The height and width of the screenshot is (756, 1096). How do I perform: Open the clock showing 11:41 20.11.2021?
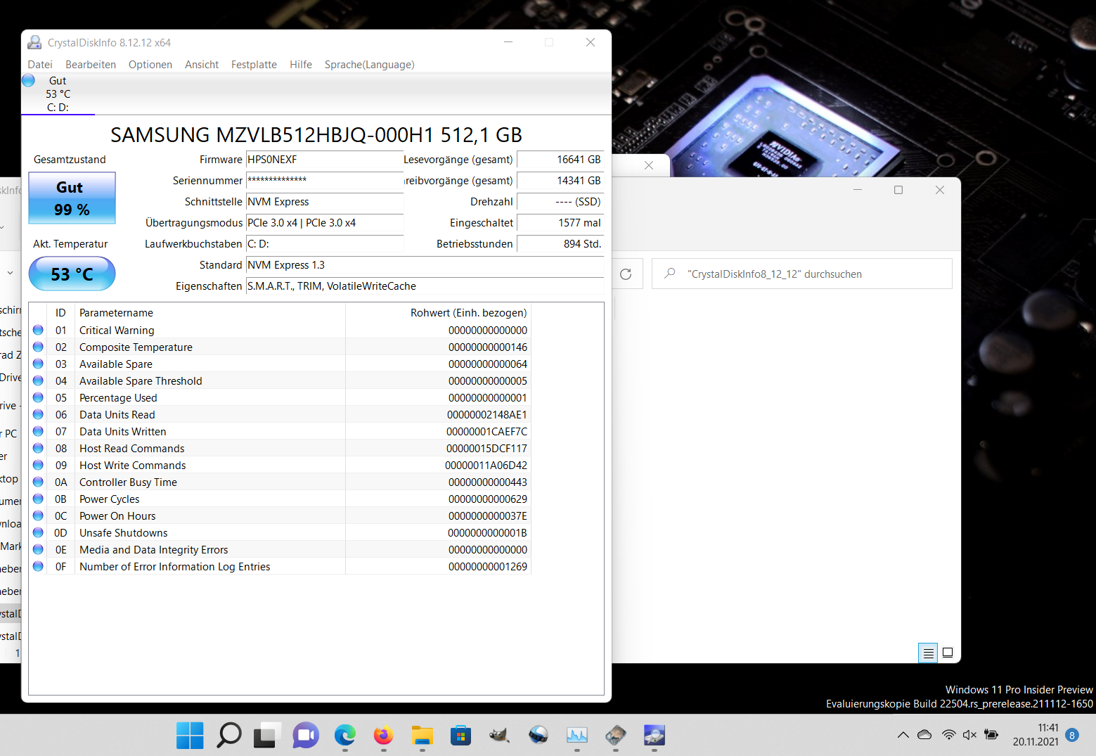click(x=1036, y=735)
